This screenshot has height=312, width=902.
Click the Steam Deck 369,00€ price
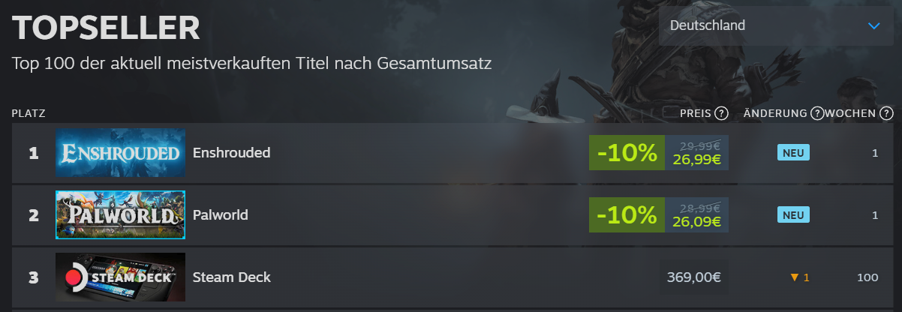coord(694,277)
